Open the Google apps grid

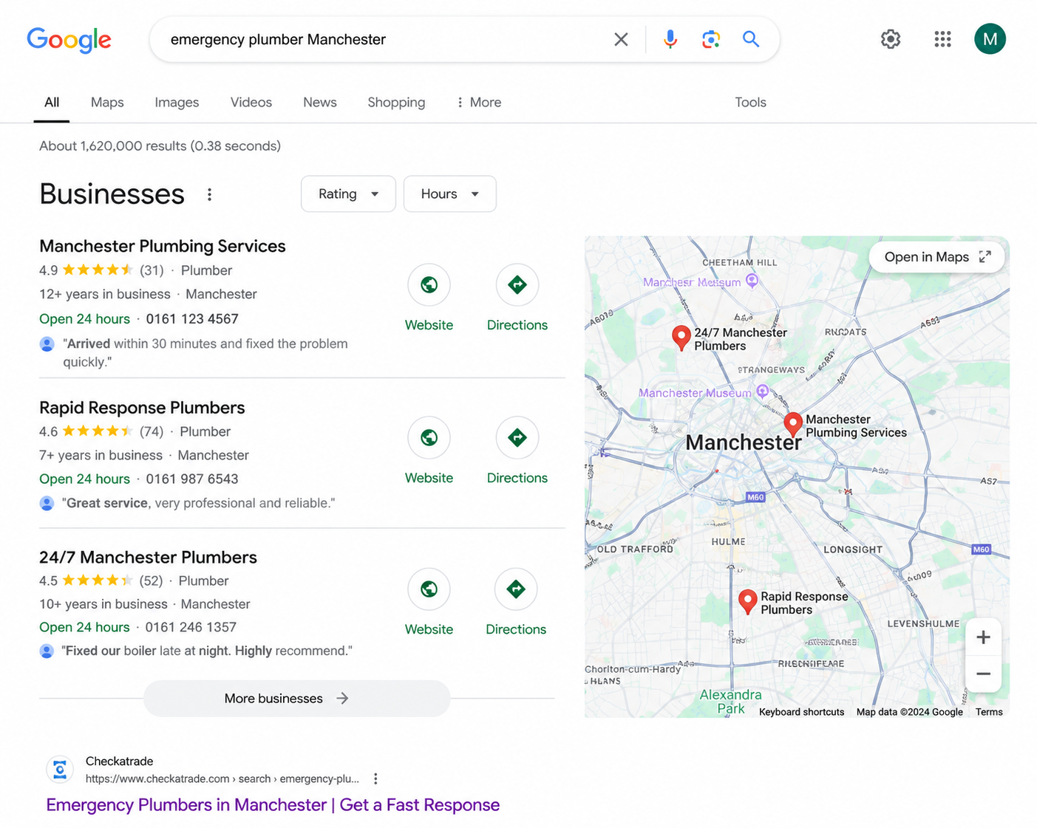(x=942, y=39)
